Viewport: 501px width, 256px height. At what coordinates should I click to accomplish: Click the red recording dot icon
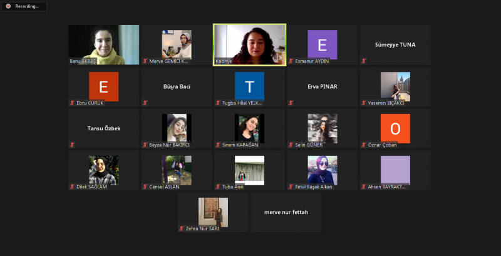(x=9, y=6)
